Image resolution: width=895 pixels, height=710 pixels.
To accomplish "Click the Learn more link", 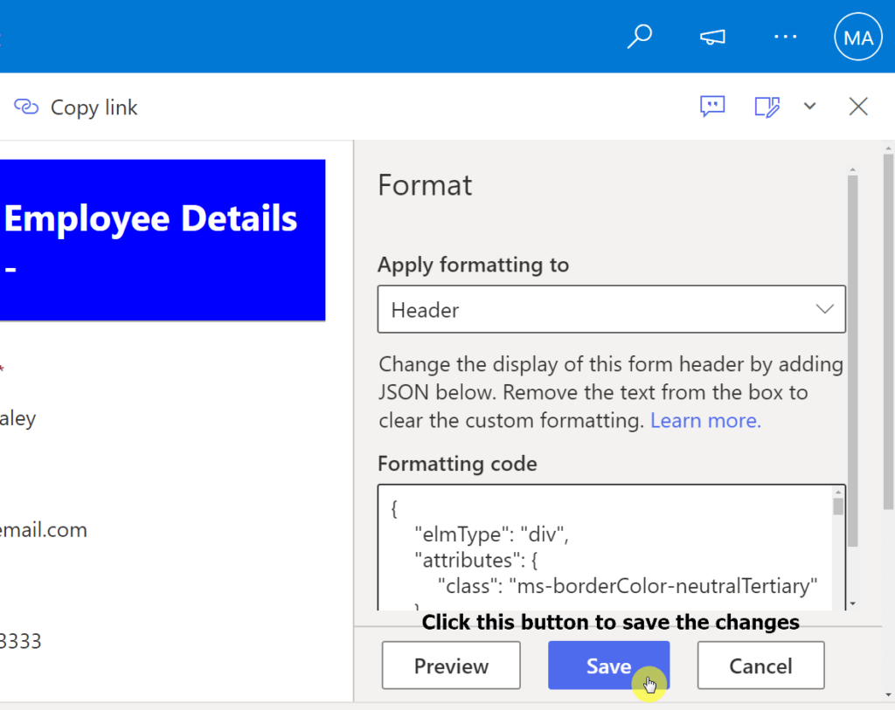I will pyautogui.click(x=705, y=420).
